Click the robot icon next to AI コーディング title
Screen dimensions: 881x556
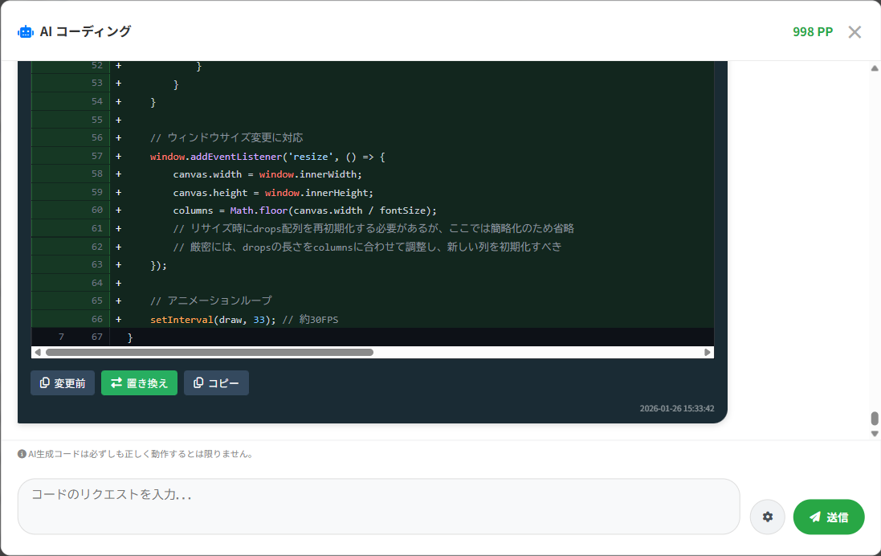[24, 31]
